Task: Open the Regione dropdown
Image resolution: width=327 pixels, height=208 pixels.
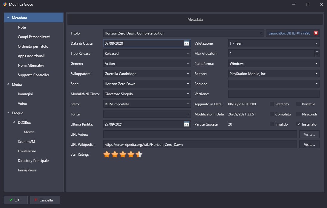Action: pos(316,84)
